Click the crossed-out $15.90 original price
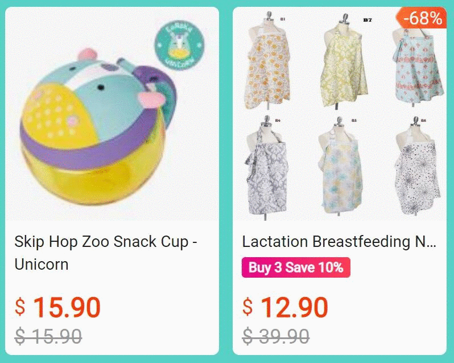Image resolution: width=454 pixels, height=363 pixels. (x=48, y=336)
